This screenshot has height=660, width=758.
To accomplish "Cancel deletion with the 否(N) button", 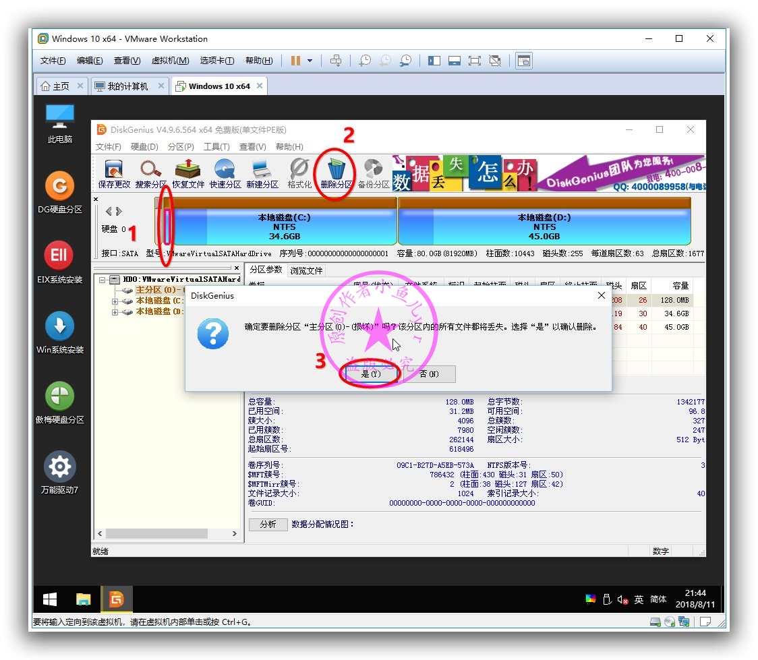I will click(x=430, y=374).
